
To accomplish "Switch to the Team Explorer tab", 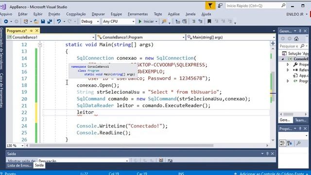I will tap(300, 120).
